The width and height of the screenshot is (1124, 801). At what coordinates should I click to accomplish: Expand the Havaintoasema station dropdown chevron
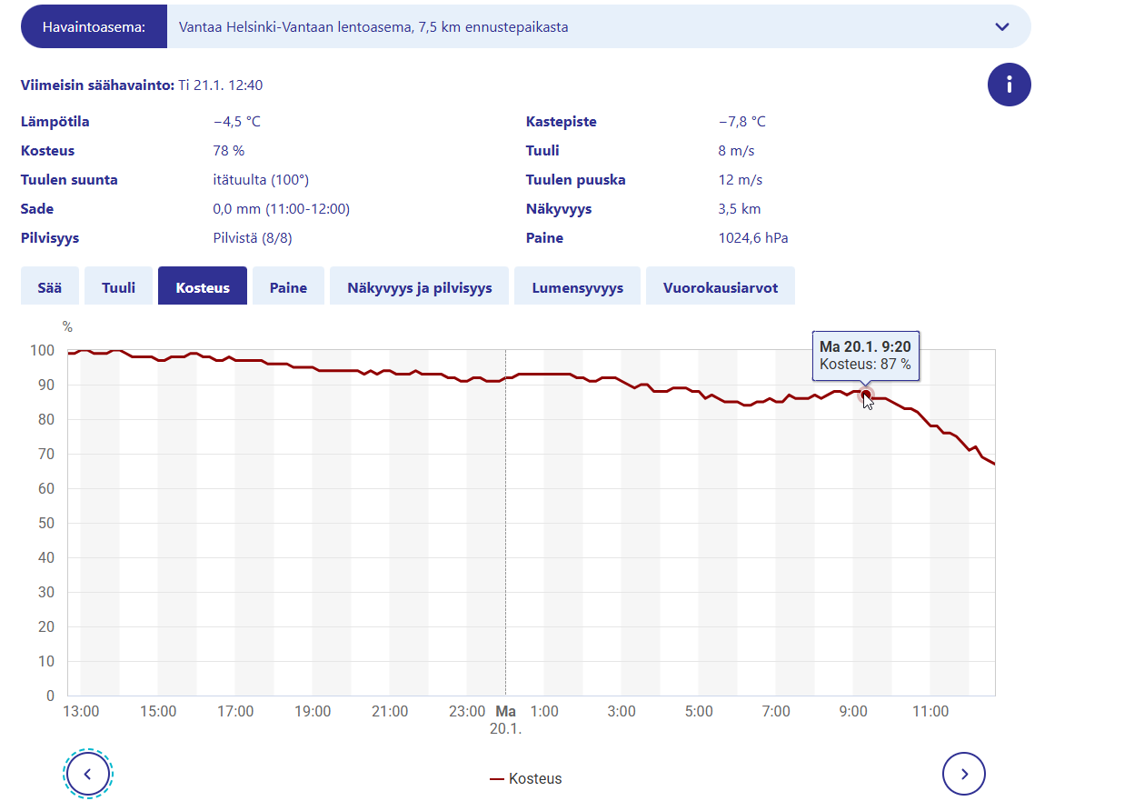tap(1002, 27)
